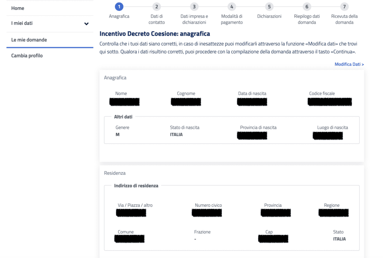
Task: Click the Anagrafica step label text
Action: [x=119, y=16]
